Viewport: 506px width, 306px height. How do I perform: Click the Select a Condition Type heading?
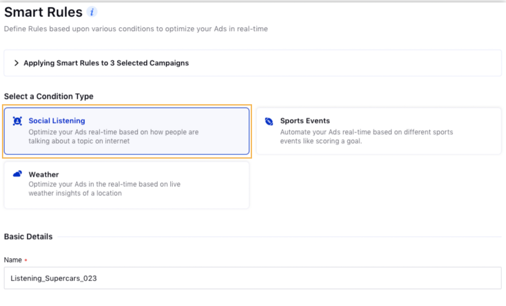49,96
